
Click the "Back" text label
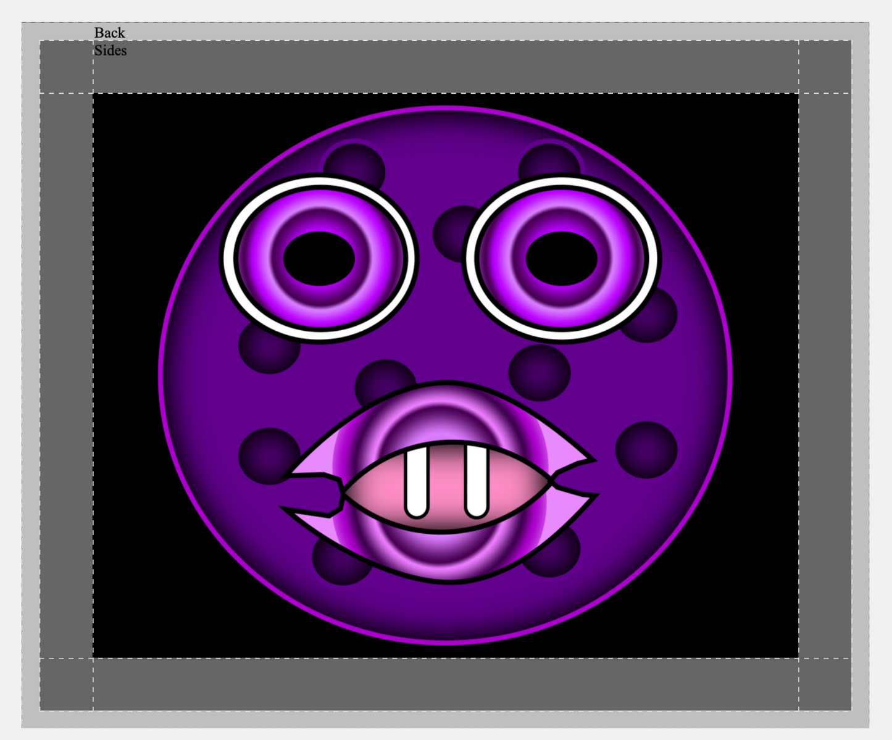[x=109, y=33]
